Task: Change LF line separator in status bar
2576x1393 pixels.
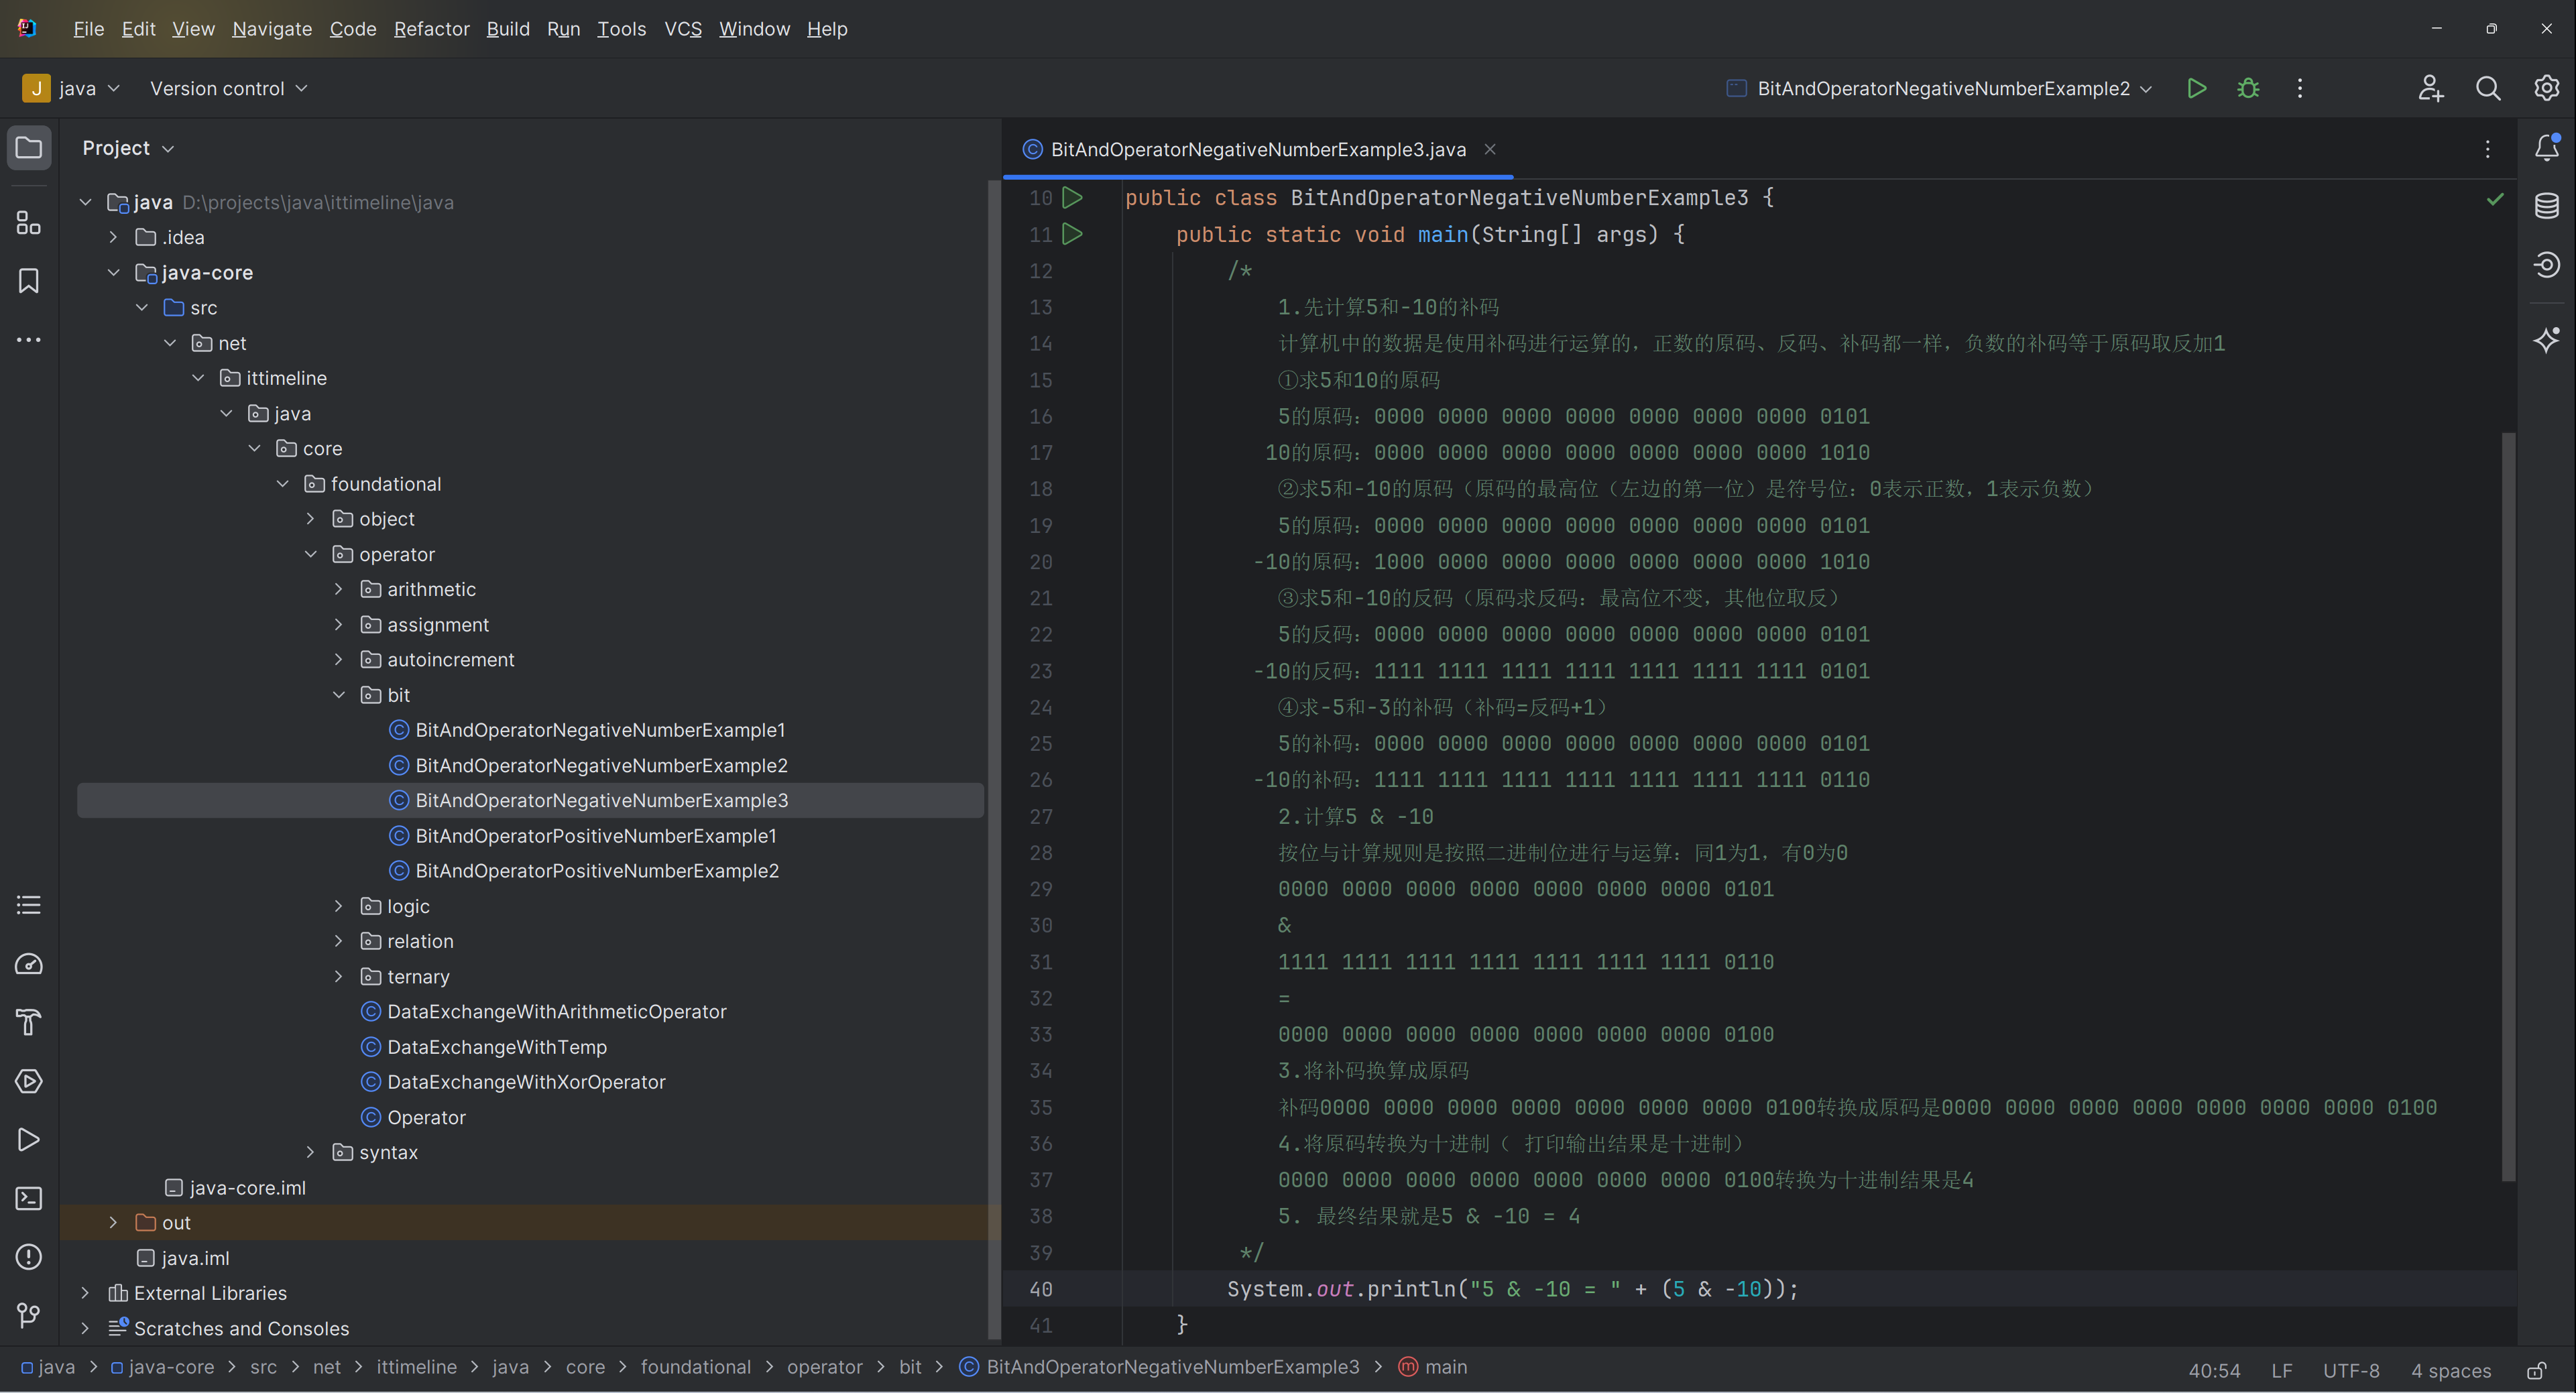Action: 2281,1370
